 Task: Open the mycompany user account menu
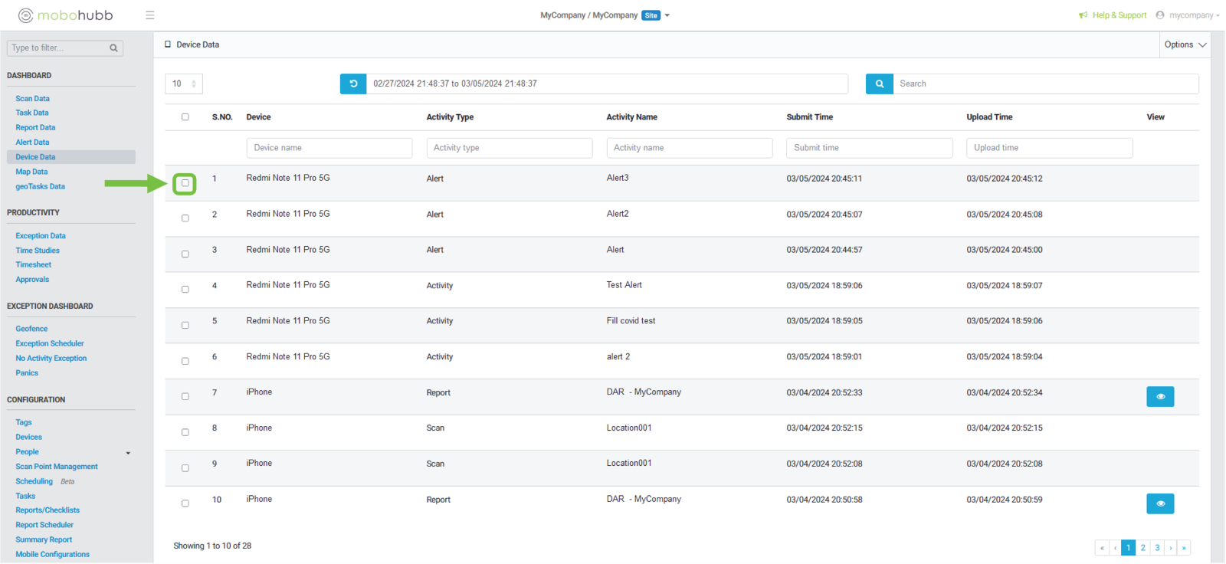point(1188,15)
